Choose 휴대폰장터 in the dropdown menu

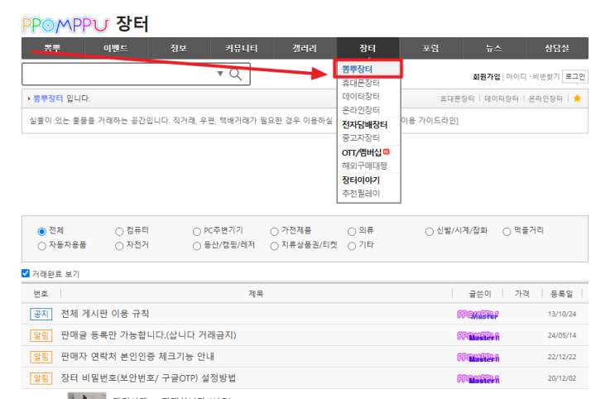361,83
